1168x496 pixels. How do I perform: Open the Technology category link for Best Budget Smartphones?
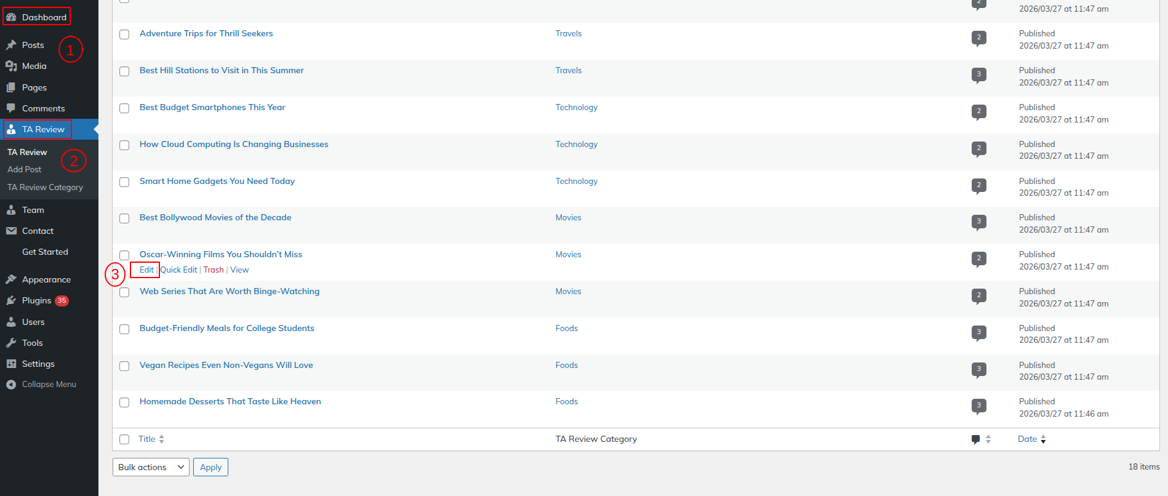576,107
